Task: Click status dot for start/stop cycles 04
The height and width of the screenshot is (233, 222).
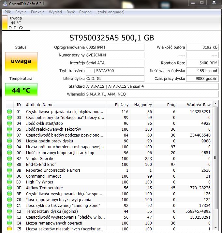Action: (9, 123)
